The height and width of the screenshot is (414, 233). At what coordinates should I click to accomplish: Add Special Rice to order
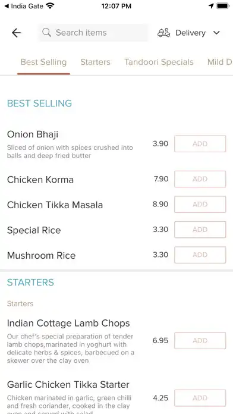tap(200, 230)
